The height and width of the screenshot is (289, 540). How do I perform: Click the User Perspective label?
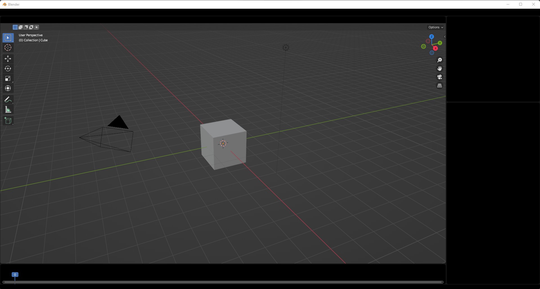[x=31, y=35]
